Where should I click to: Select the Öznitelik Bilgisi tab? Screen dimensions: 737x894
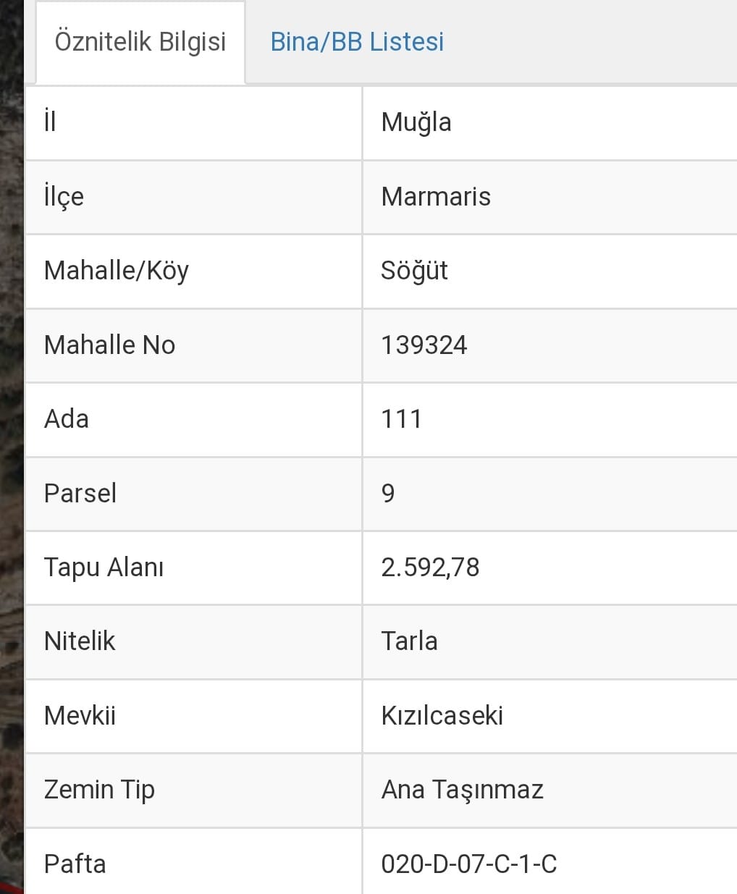140,42
